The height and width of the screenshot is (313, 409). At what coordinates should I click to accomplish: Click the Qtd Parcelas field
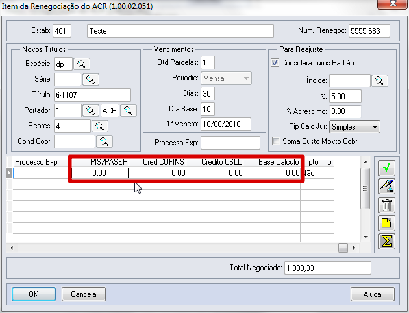click(x=208, y=62)
